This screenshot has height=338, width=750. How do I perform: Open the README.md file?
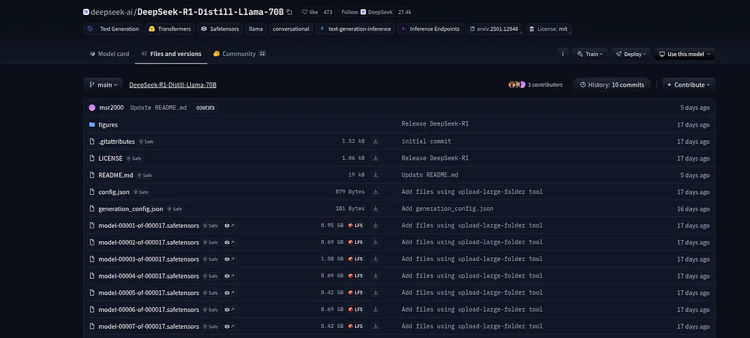116,175
